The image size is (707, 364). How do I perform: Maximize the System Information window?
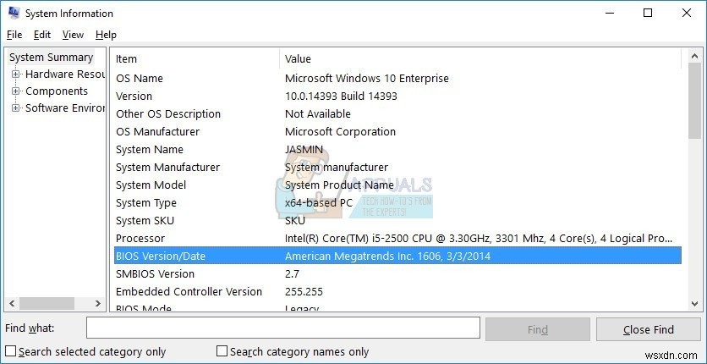(x=648, y=13)
